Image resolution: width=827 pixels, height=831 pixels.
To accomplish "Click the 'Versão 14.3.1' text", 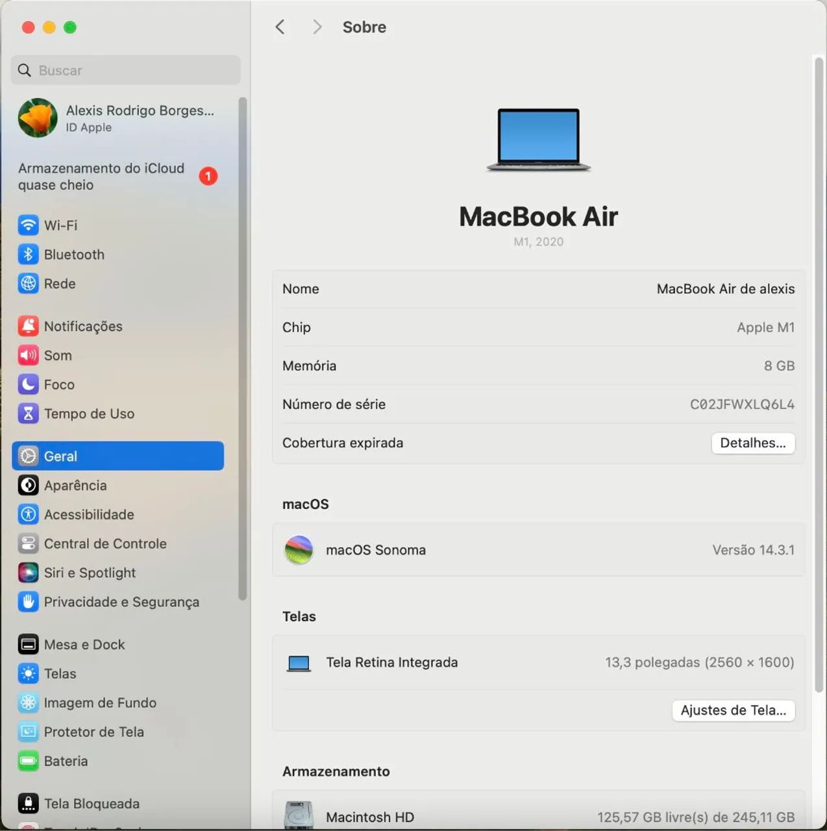I will tap(754, 550).
